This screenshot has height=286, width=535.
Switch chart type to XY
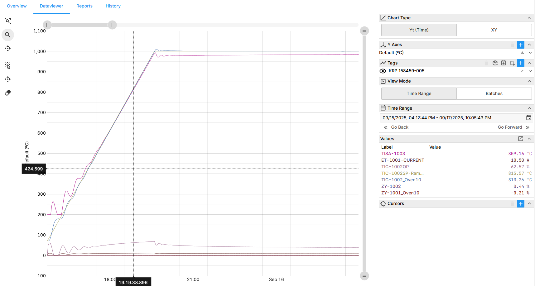tap(494, 30)
